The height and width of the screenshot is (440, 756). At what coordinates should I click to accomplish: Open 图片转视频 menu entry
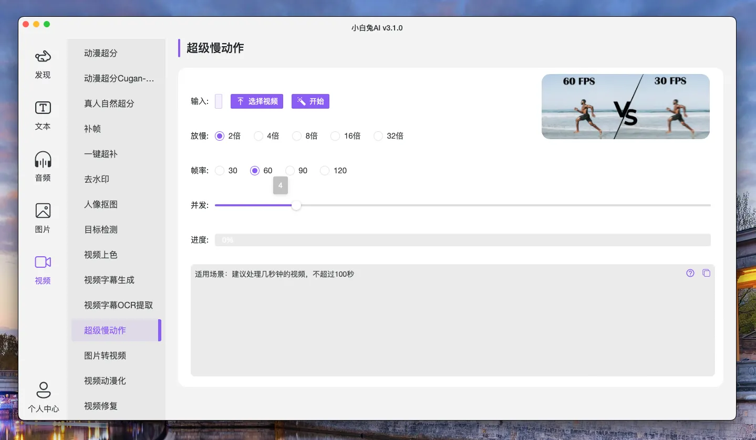pos(116,355)
